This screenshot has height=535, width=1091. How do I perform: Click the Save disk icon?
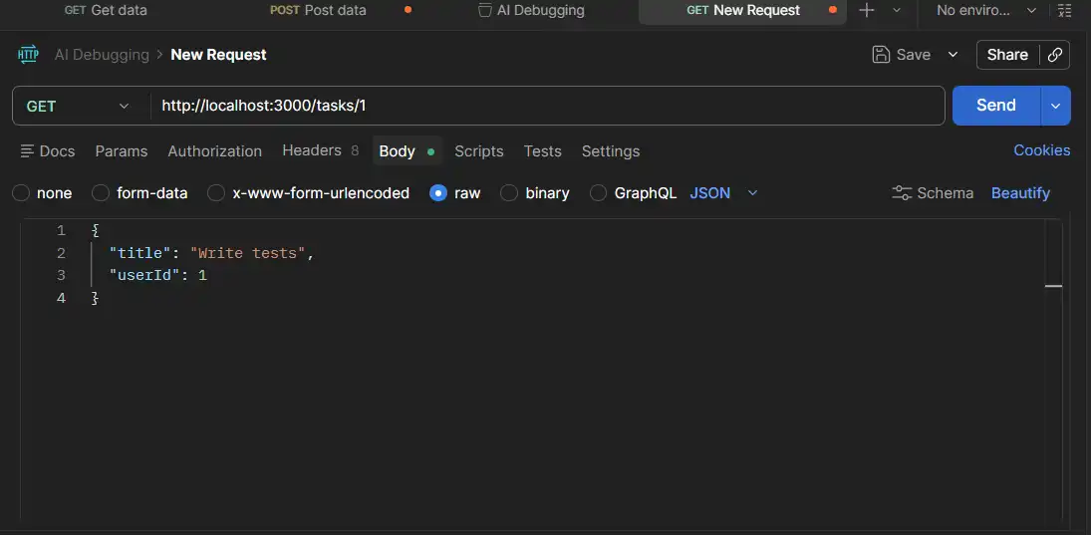pyautogui.click(x=881, y=55)
